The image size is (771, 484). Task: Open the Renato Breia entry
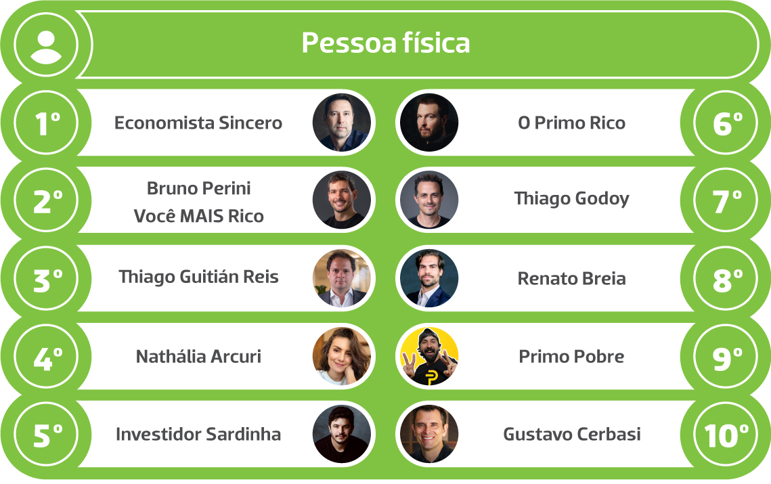tap(572, 279)
